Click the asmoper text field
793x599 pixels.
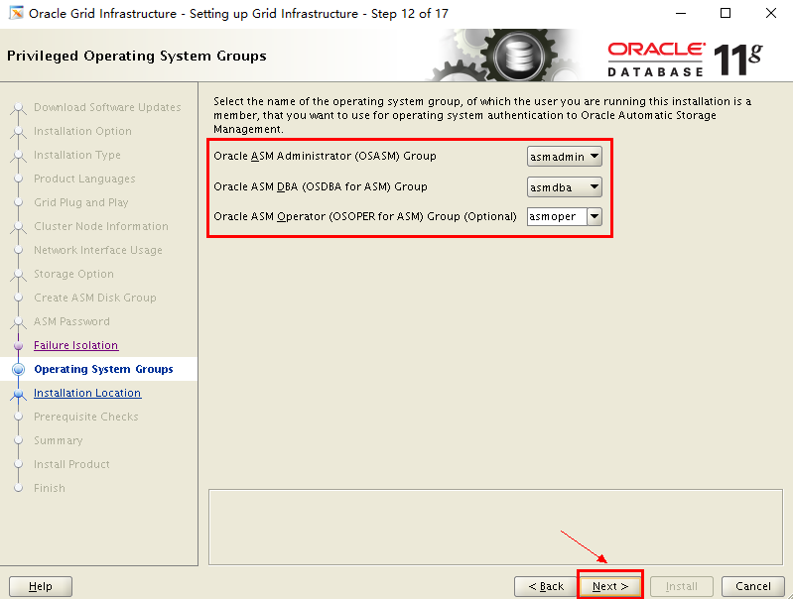pos(557,216)
